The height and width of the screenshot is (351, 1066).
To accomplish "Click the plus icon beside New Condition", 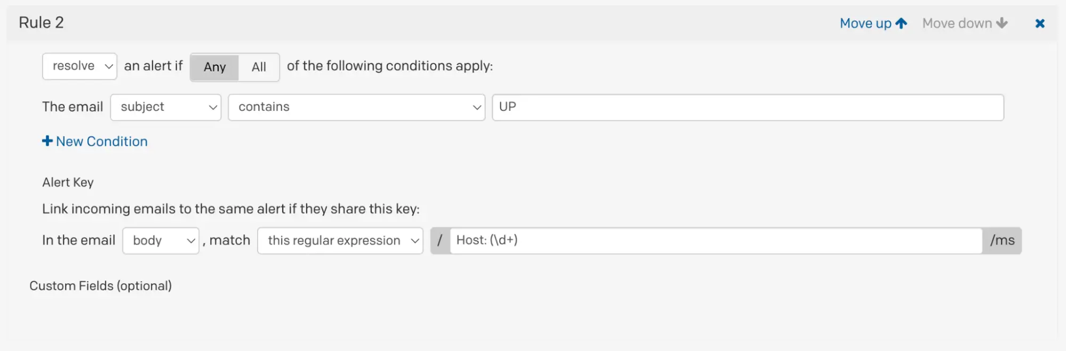I will (x=47, y=141).
